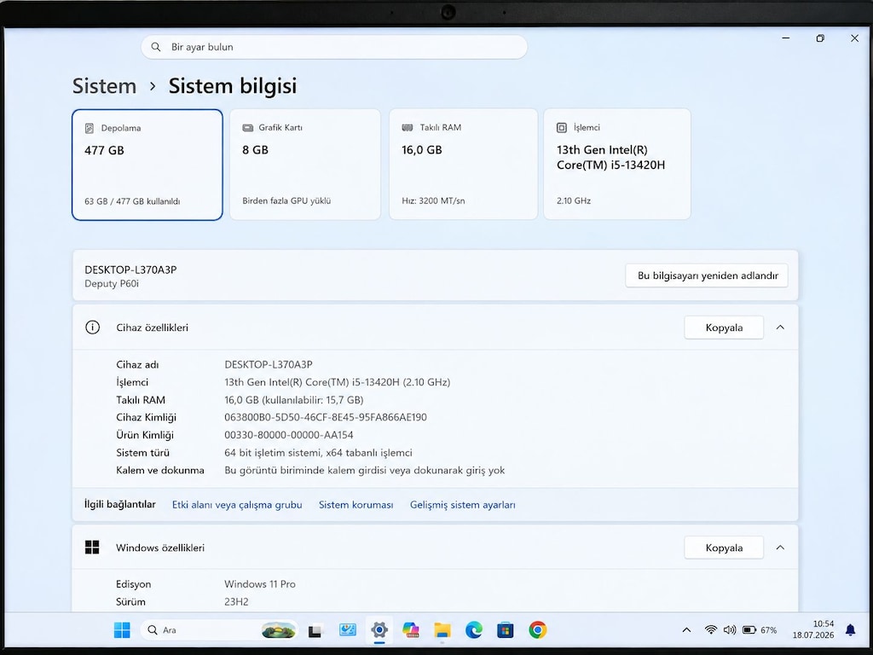Copy device specs with Kopyala button
The width and height of the screenshot is (873, 655).
click(x=724, y=327)
